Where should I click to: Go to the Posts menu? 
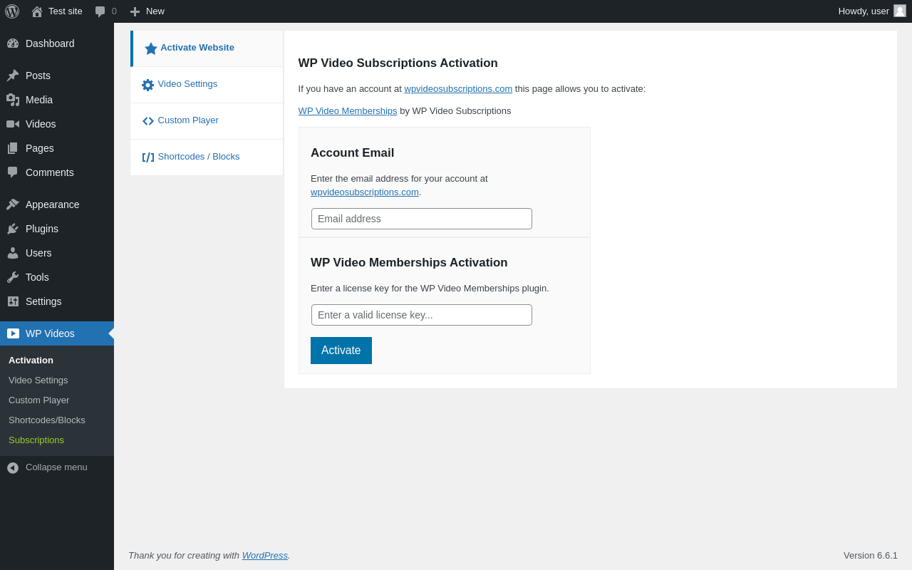coord(57,76)
